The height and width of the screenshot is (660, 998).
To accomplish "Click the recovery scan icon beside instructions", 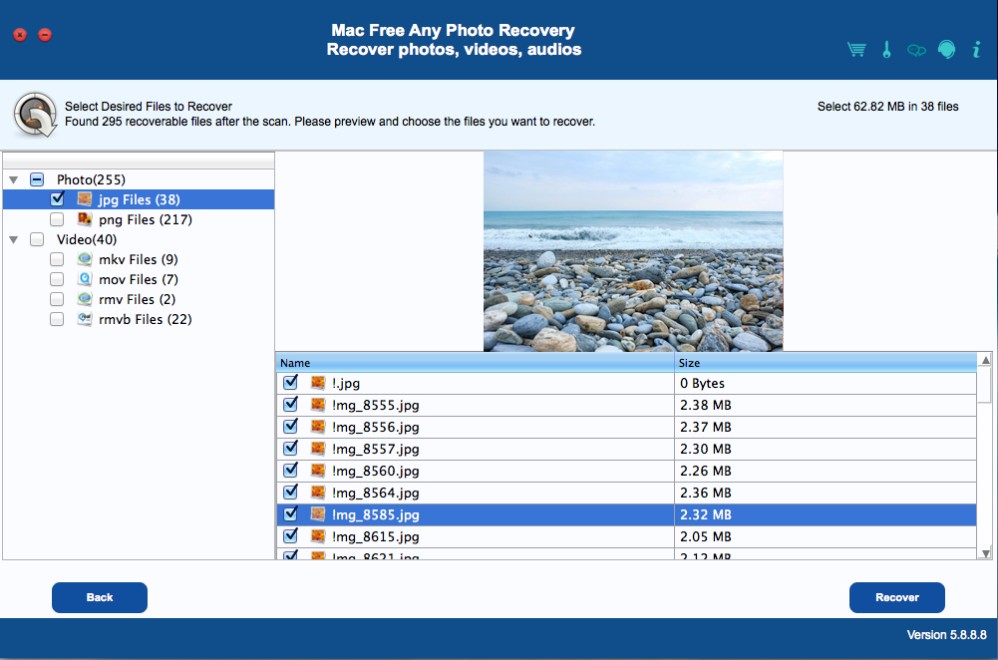I will click(x=35, y=114).
